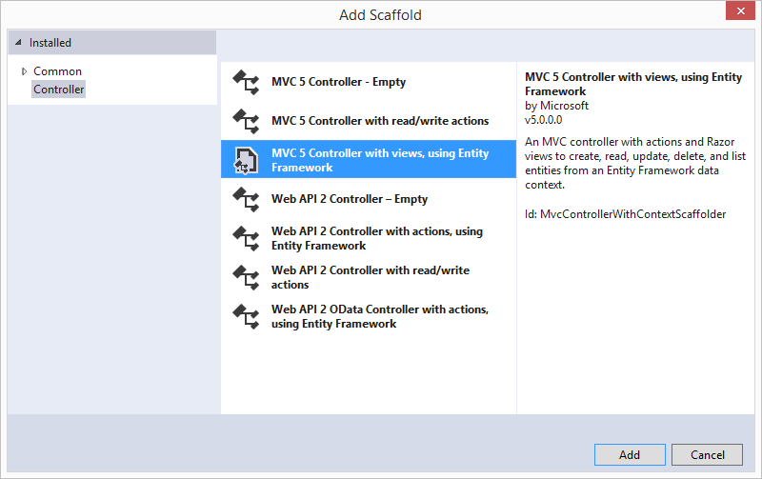The height and width of the screenshot is (479, 762).
Task: Select the Controller category in the tree
Action: coord(59,90)
